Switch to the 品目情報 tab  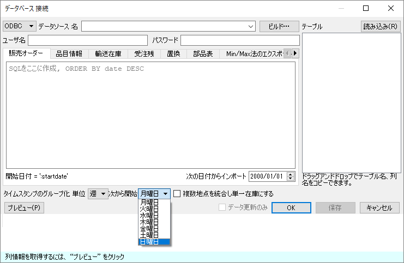coord(69,53)
